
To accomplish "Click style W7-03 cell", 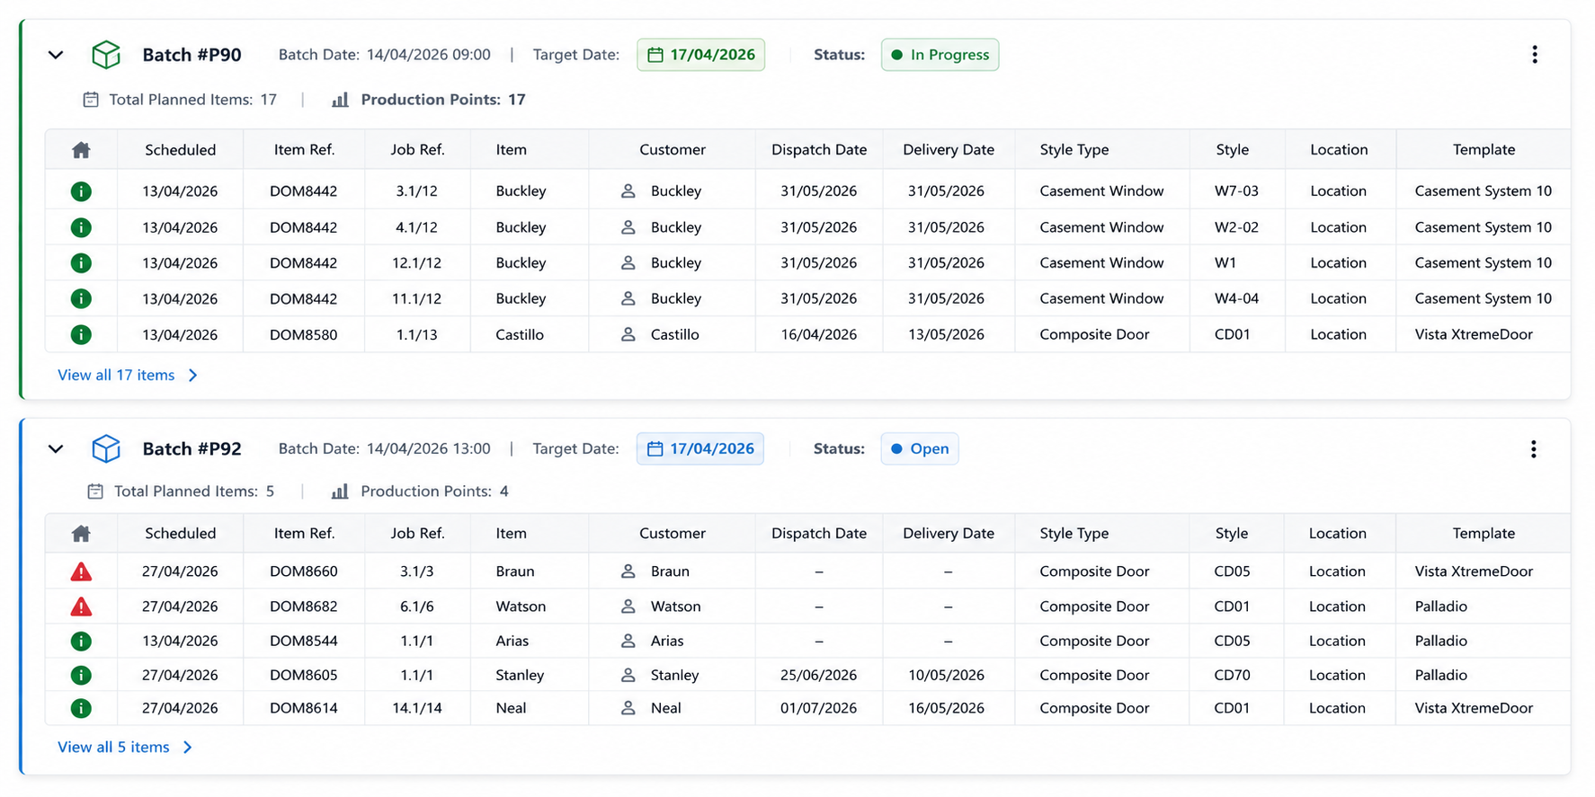I will point(1236,191).
